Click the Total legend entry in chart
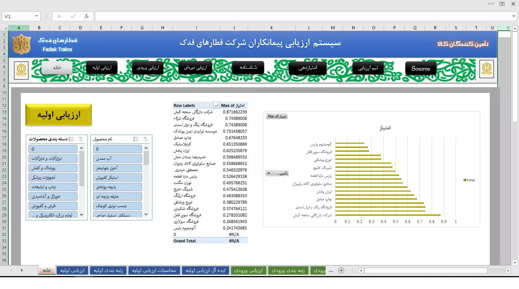 coord(469,180)
